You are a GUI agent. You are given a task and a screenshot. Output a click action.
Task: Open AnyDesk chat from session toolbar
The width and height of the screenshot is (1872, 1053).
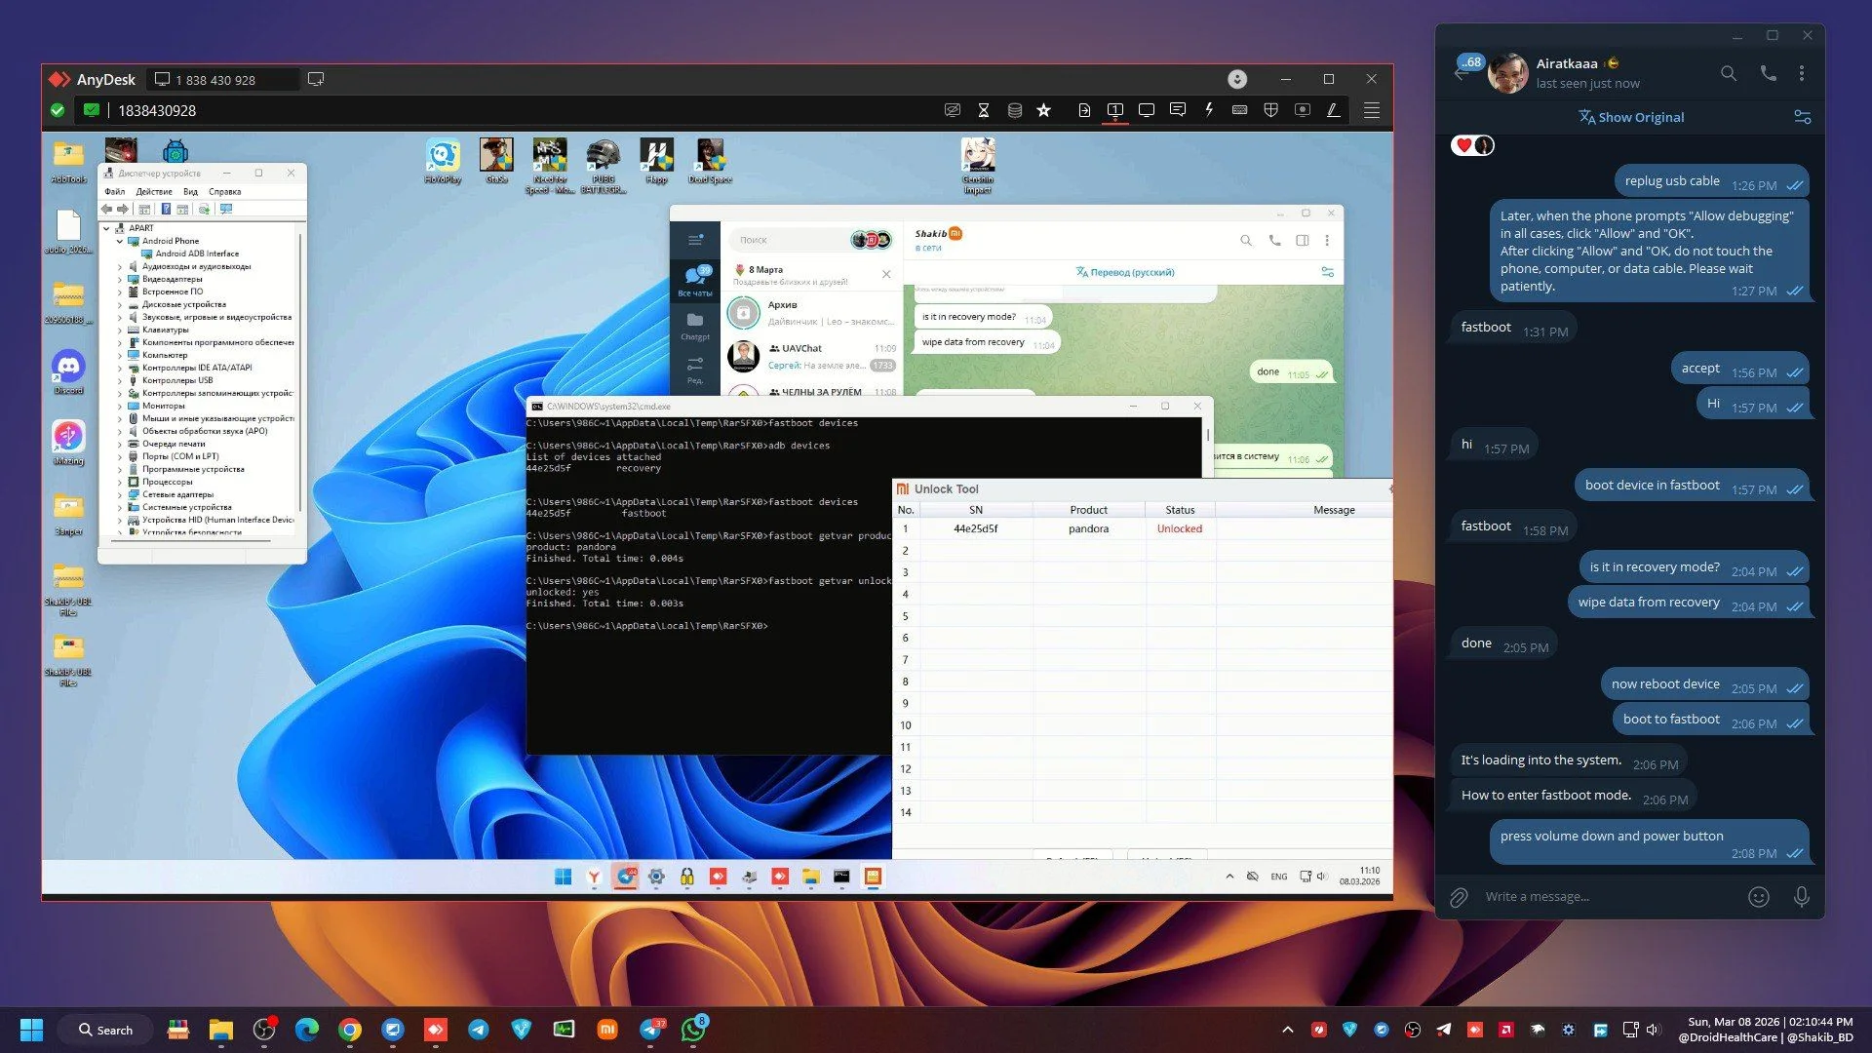[1178, 110]
